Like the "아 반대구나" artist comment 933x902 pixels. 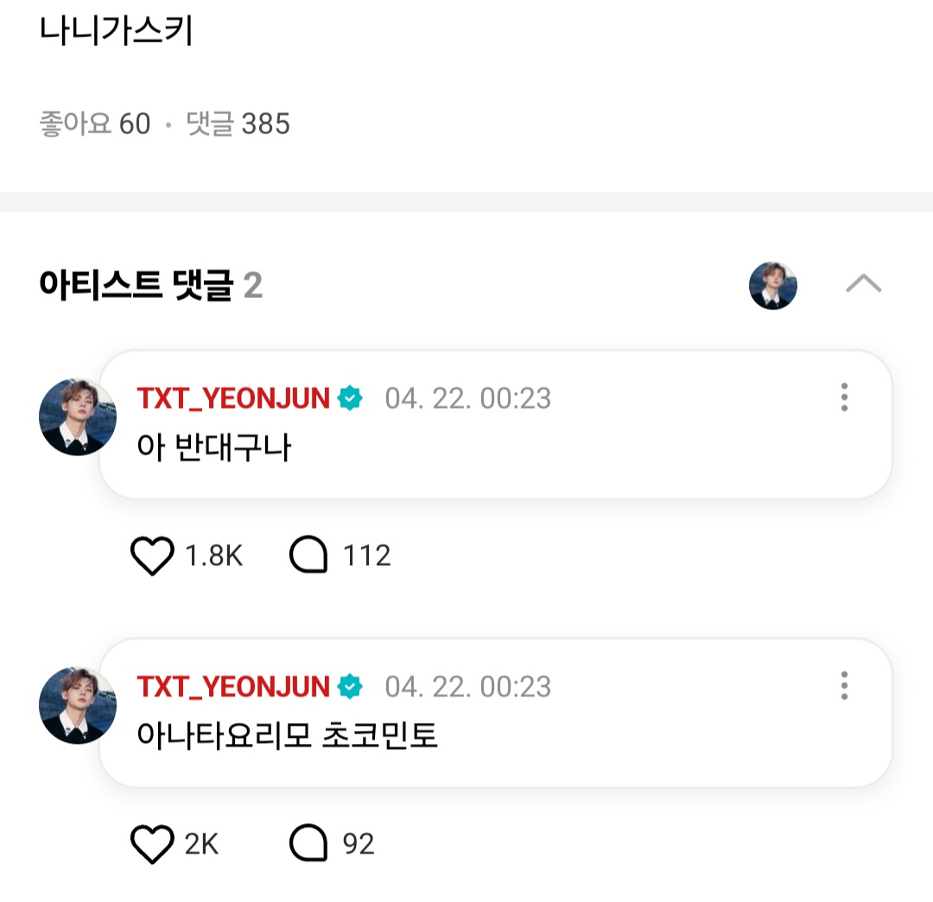152,556
